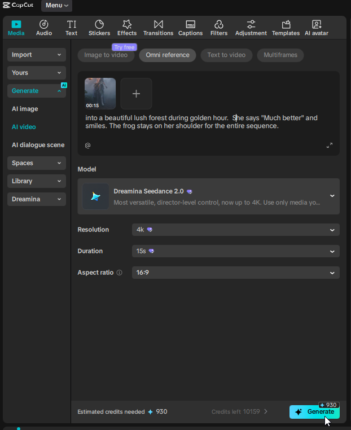Open the AI avatar panel icon

pyautogui.click(x=317, y=24)
